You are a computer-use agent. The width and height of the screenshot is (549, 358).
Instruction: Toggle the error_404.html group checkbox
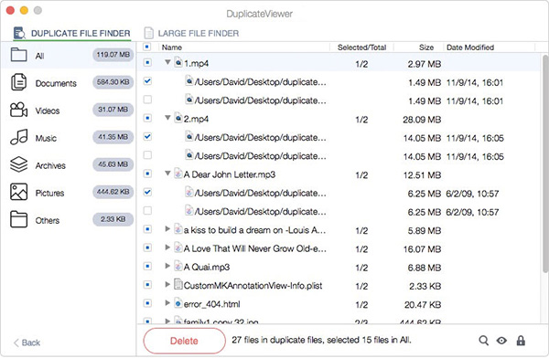tap(147, 303)
